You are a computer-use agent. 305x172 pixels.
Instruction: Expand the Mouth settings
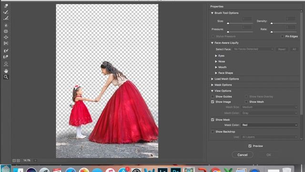[216, 67]
